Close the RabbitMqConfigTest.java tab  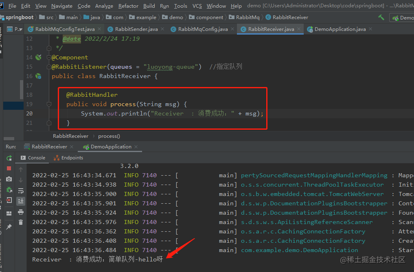click(x=99, y=29)
